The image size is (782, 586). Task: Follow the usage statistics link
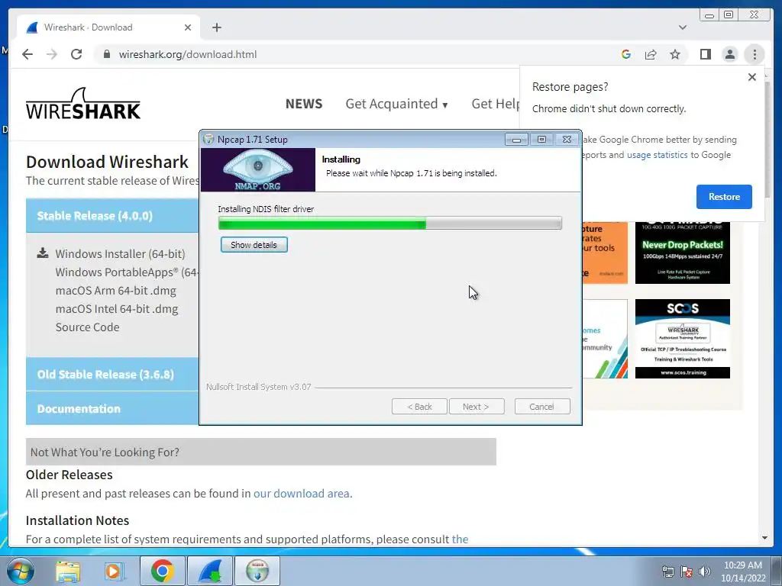pos(657,155)
